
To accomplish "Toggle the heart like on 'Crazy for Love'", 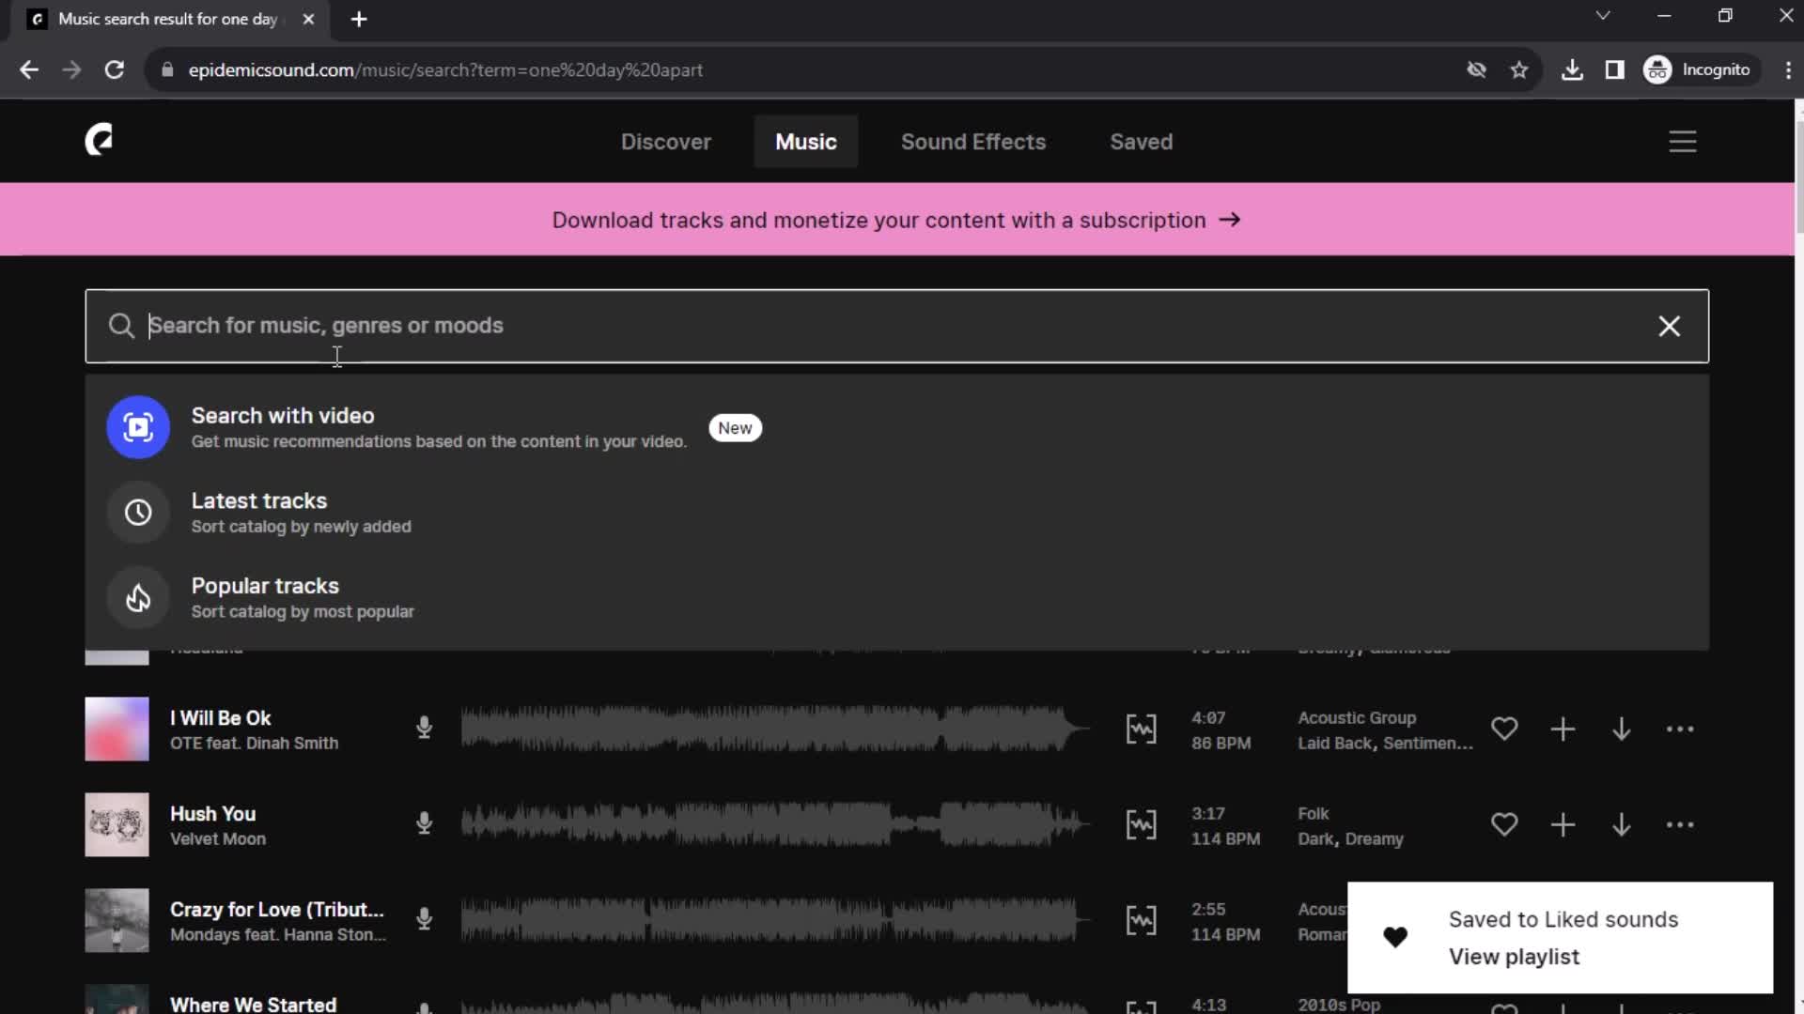I will click(x=1503, y=920).
